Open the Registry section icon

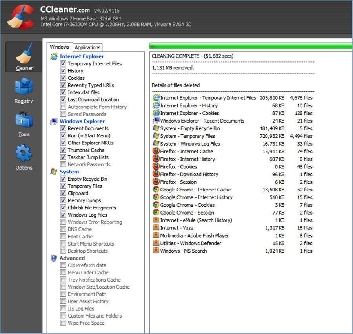click(24, 86)
